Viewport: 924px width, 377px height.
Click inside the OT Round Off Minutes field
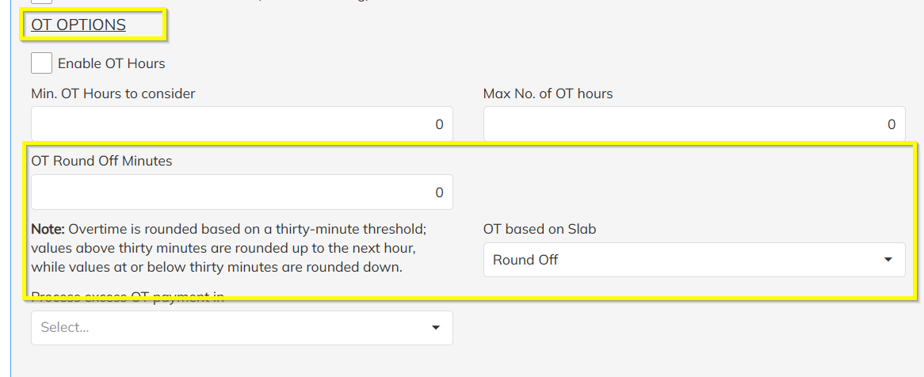pyautogui.click(x=242, y=192)
